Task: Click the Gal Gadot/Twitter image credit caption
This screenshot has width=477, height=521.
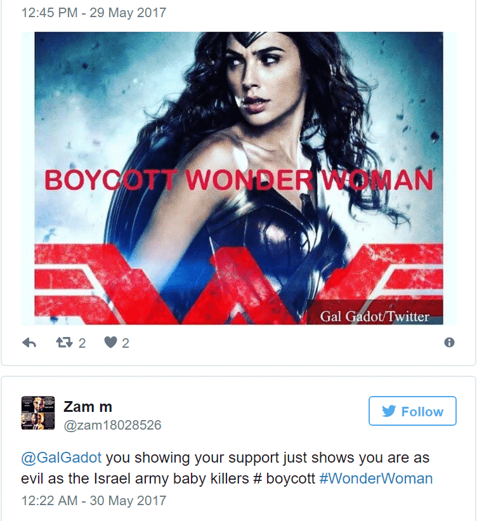Action: pos(375,316)
